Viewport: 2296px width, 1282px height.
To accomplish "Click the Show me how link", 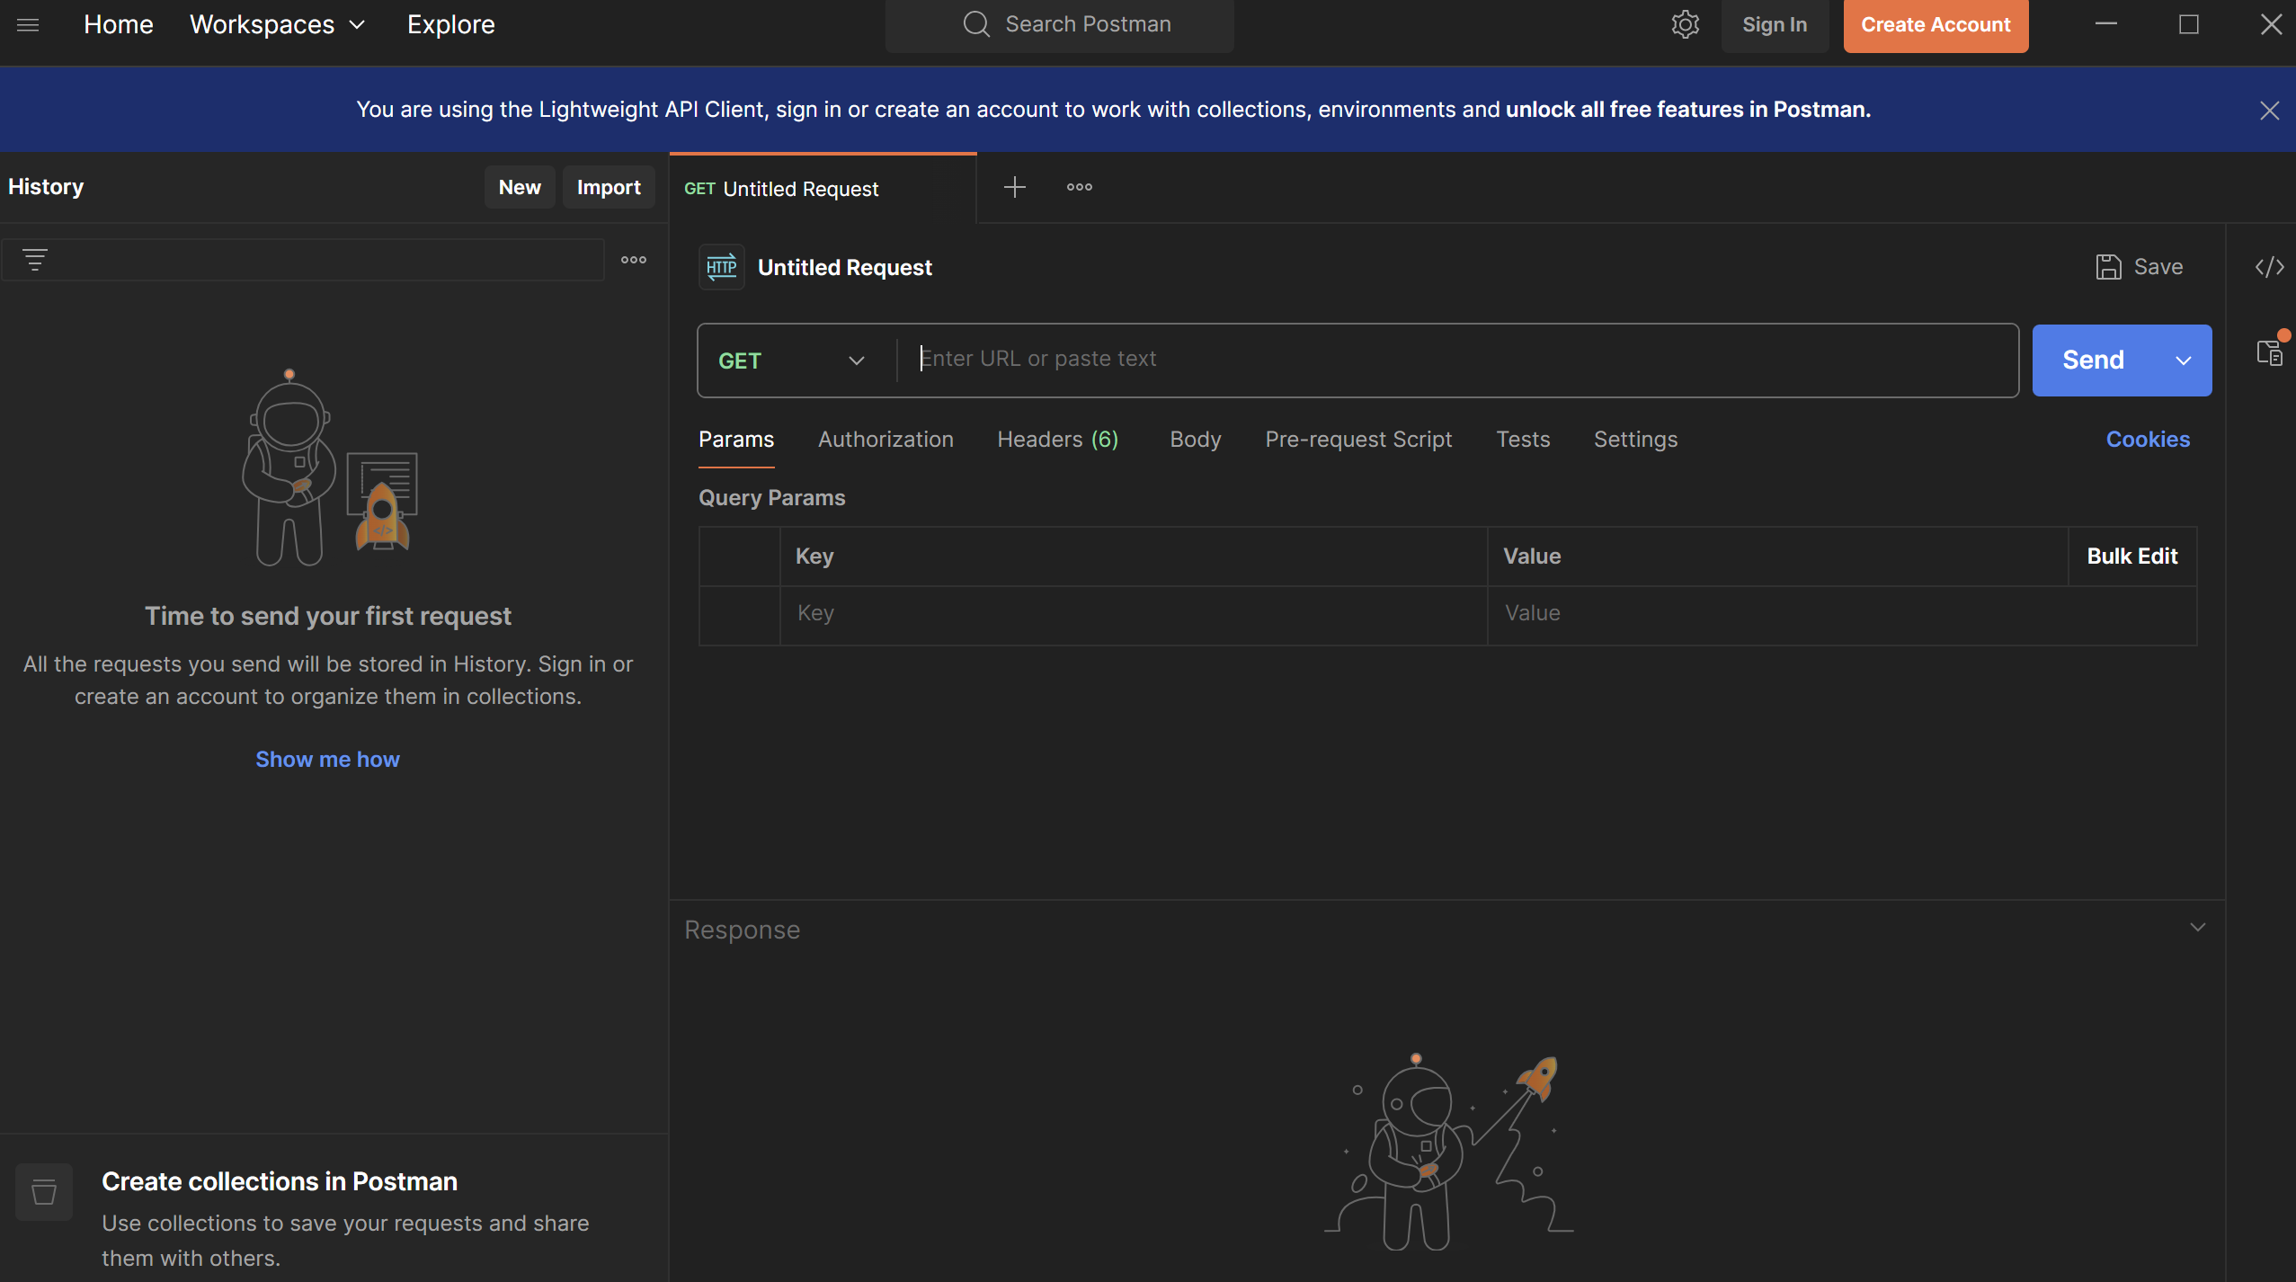I will click(x=327, y=760).
